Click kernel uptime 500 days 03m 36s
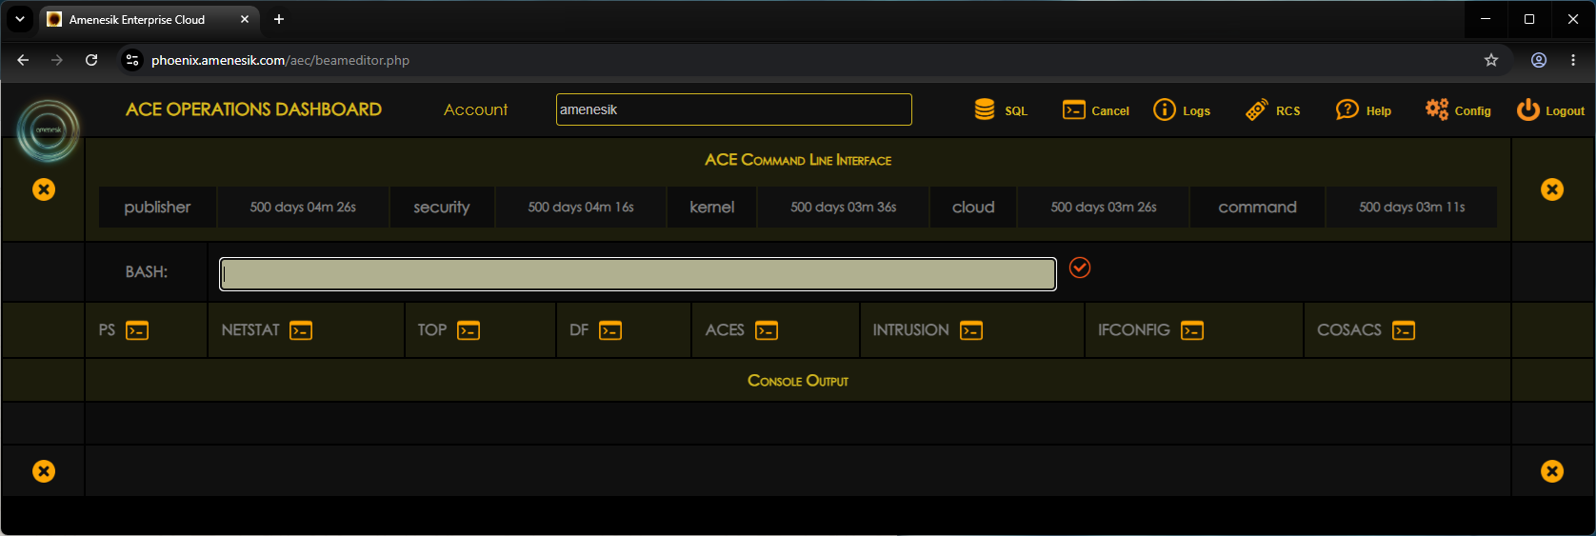This screenshot has width=1596, height=536. click(844, 207)
